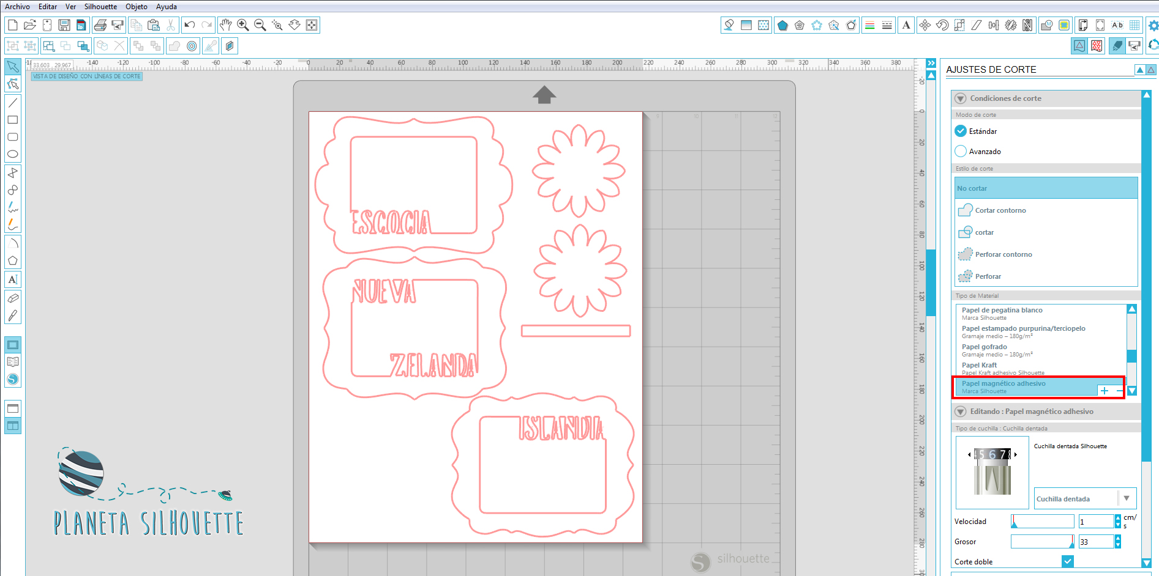The image size is (1159, 576).
Task: Select the Edit Points tool
Action: click(x=12, y=84)
